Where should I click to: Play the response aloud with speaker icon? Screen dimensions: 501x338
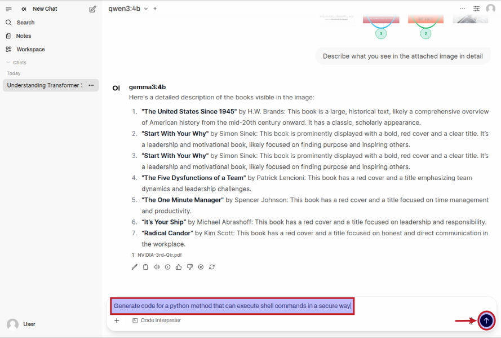[x=157, y=267]
